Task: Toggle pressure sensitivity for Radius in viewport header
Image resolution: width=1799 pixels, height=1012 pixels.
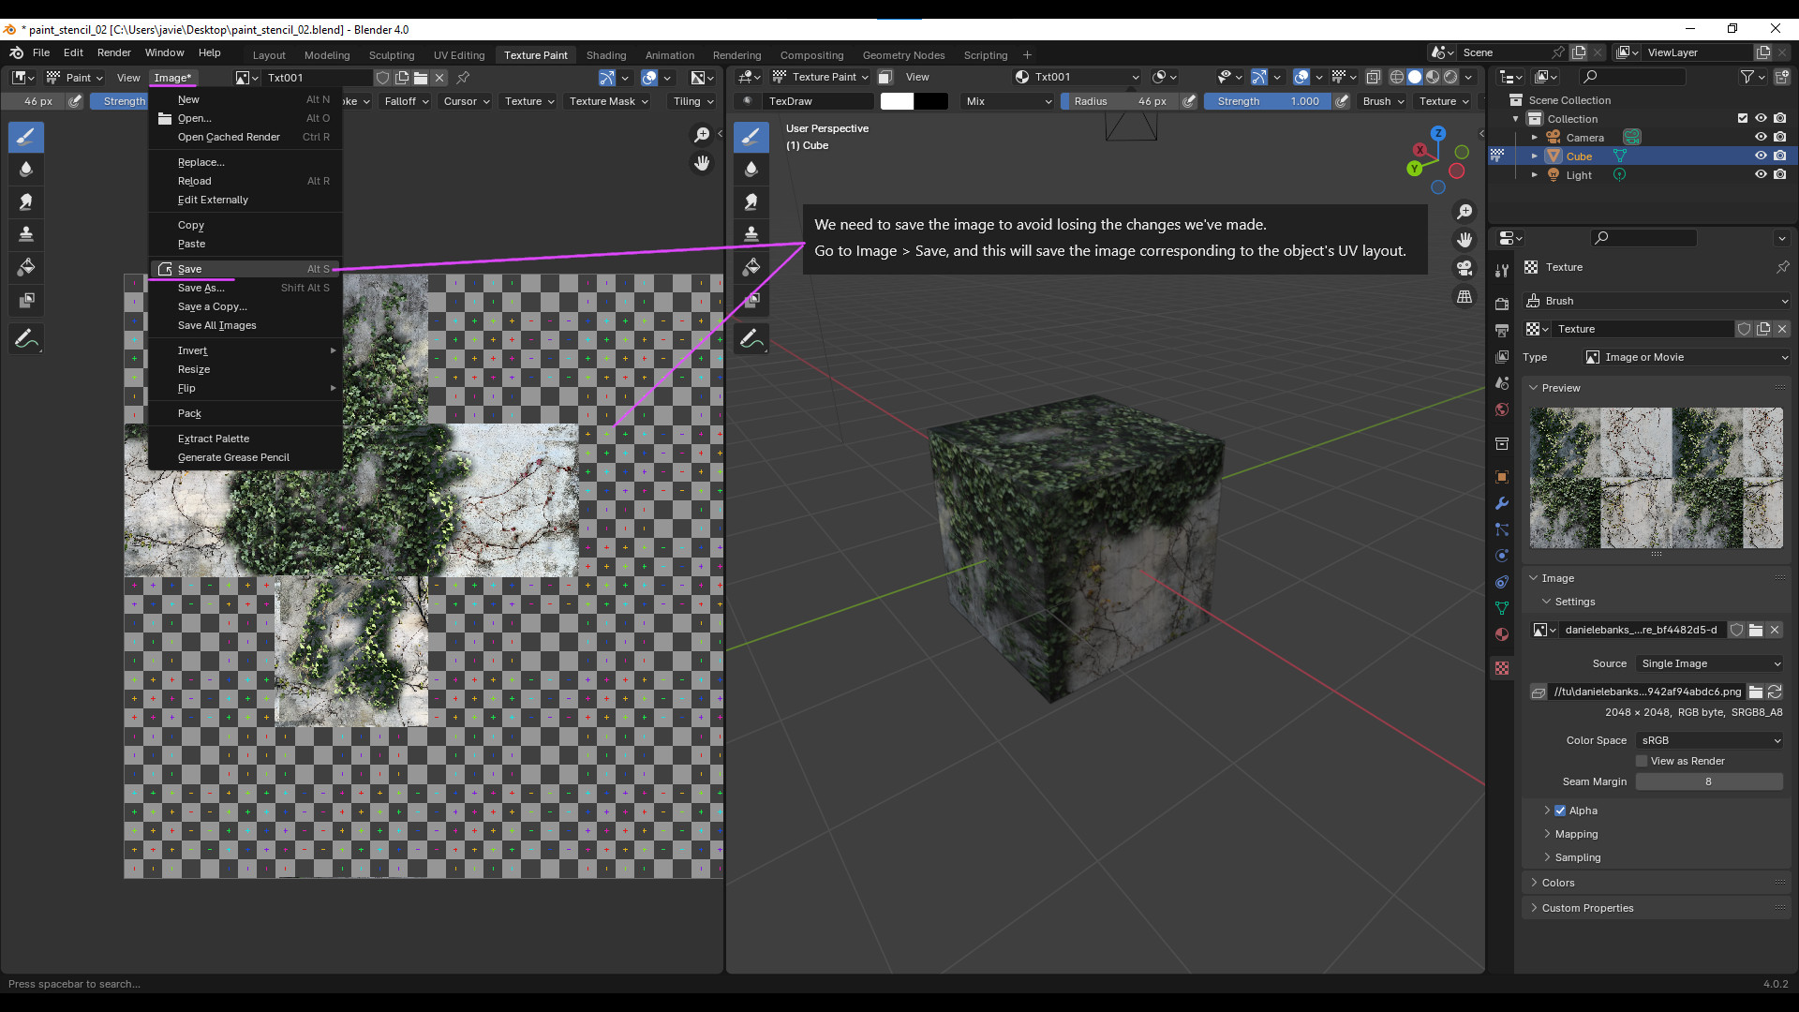Action: (x=1189, y=101)
